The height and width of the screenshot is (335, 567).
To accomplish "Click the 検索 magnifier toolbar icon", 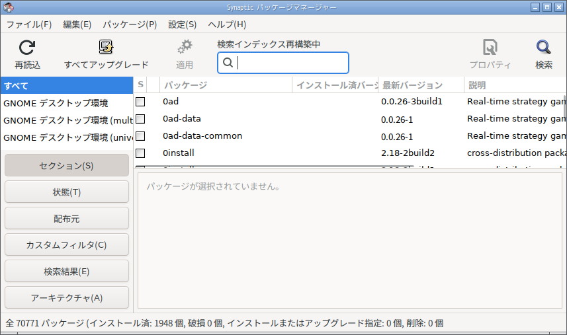I will 543,47.
